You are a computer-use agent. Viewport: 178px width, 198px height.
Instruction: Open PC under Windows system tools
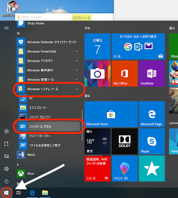[x=49, y=98]
